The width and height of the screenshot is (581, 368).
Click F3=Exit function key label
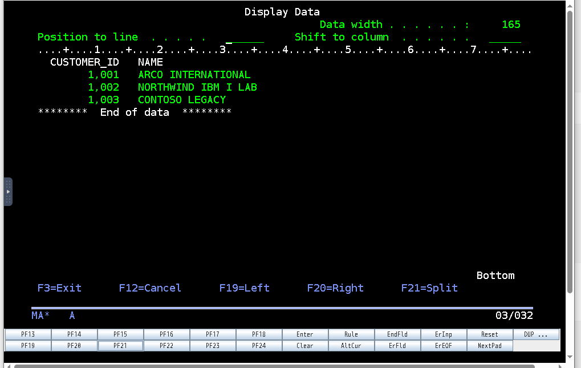59,288
